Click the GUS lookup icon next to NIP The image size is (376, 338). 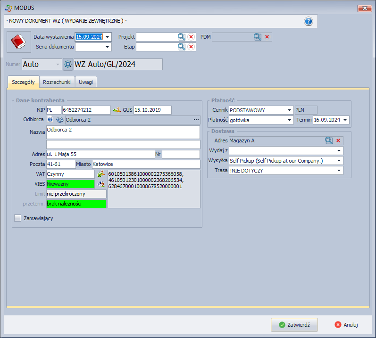[x=117, y=110]
